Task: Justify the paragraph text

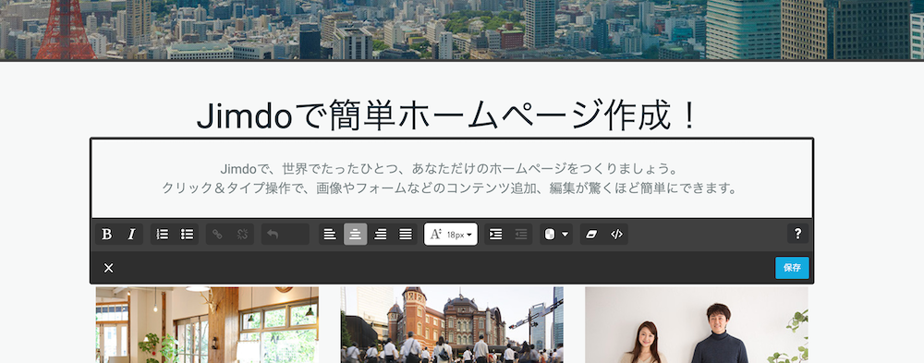Action: click(406, 234)
